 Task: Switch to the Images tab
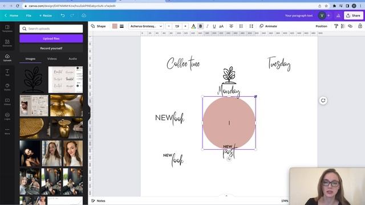pyautogui.click(x=30, y=59)
